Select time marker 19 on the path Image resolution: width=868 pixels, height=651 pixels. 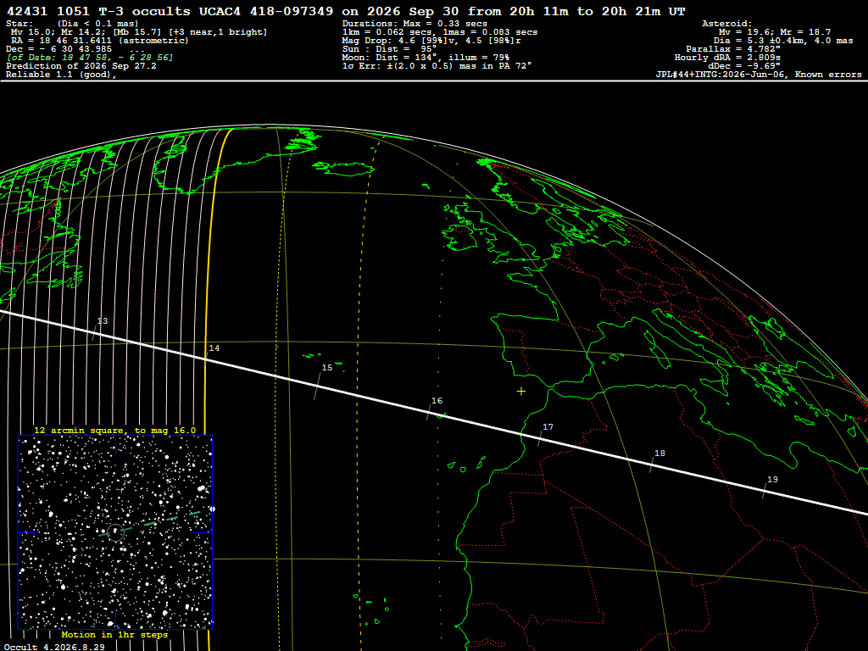[x=772, y=480]
